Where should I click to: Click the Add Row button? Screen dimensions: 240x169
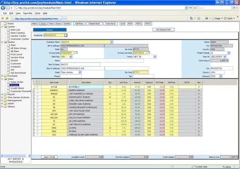coord(79,24)
